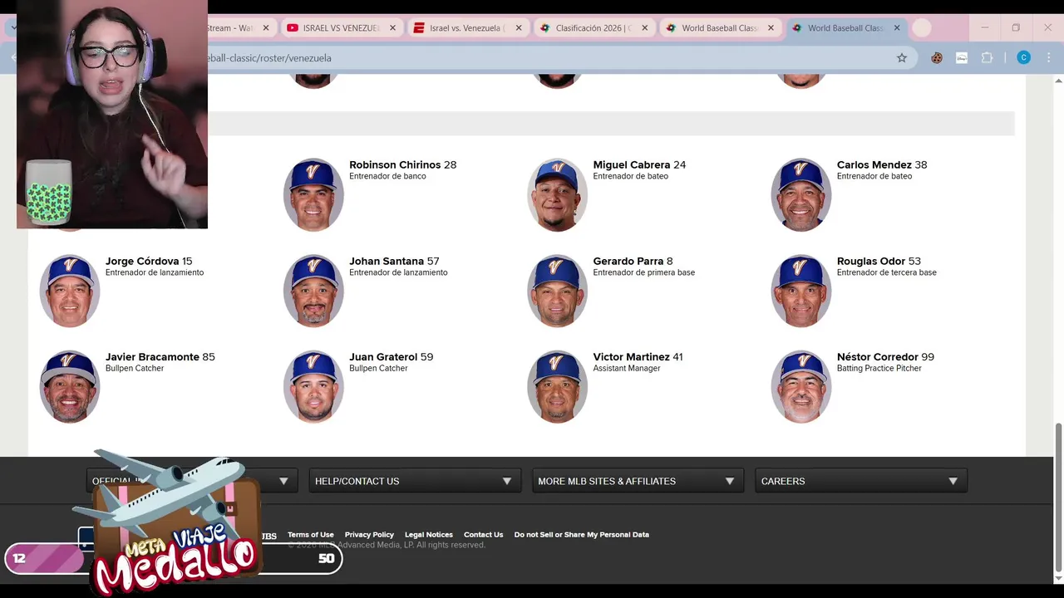Screen dimensions: 1064x598
Task: Open the Chrome profile avatar C
Action: click(x=1024, y=58)
